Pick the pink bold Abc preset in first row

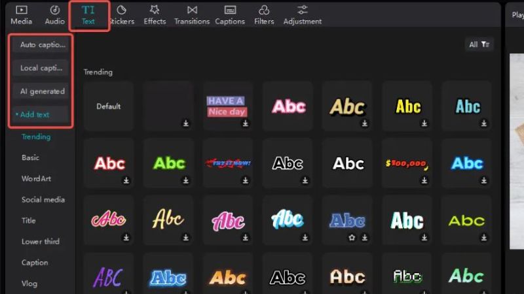288,106
